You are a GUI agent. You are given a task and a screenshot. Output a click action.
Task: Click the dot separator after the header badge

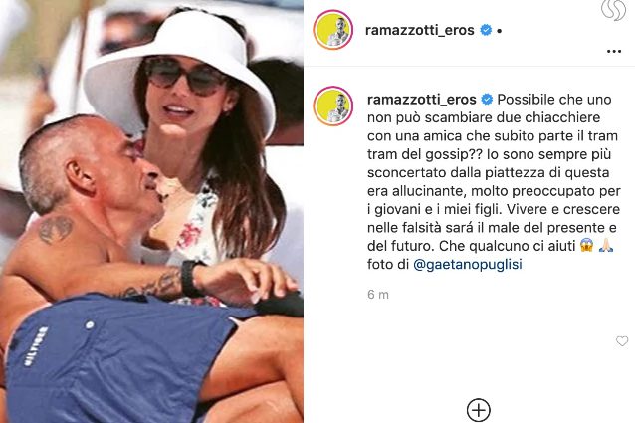(x=499, y=31)
